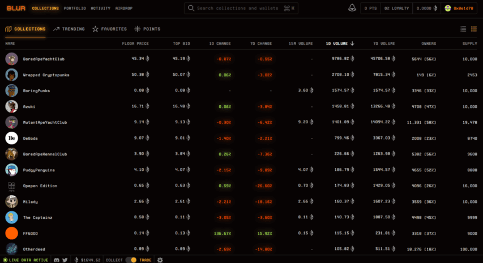483x263 pixels.
Task: Open the notifications bell icon
Action: [352, 8]
